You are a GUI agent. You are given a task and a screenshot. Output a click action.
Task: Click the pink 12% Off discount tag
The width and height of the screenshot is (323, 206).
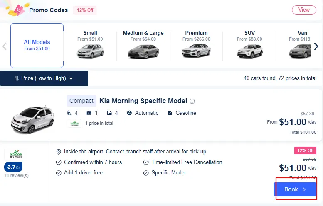point(305,150)
